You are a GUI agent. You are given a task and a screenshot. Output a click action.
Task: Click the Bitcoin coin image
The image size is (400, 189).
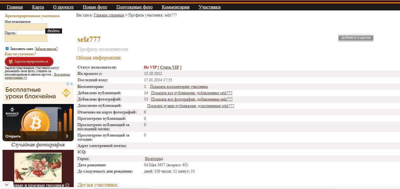click(35, 120)
